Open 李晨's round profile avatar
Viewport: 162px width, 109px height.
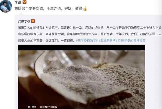coord(6,6)
